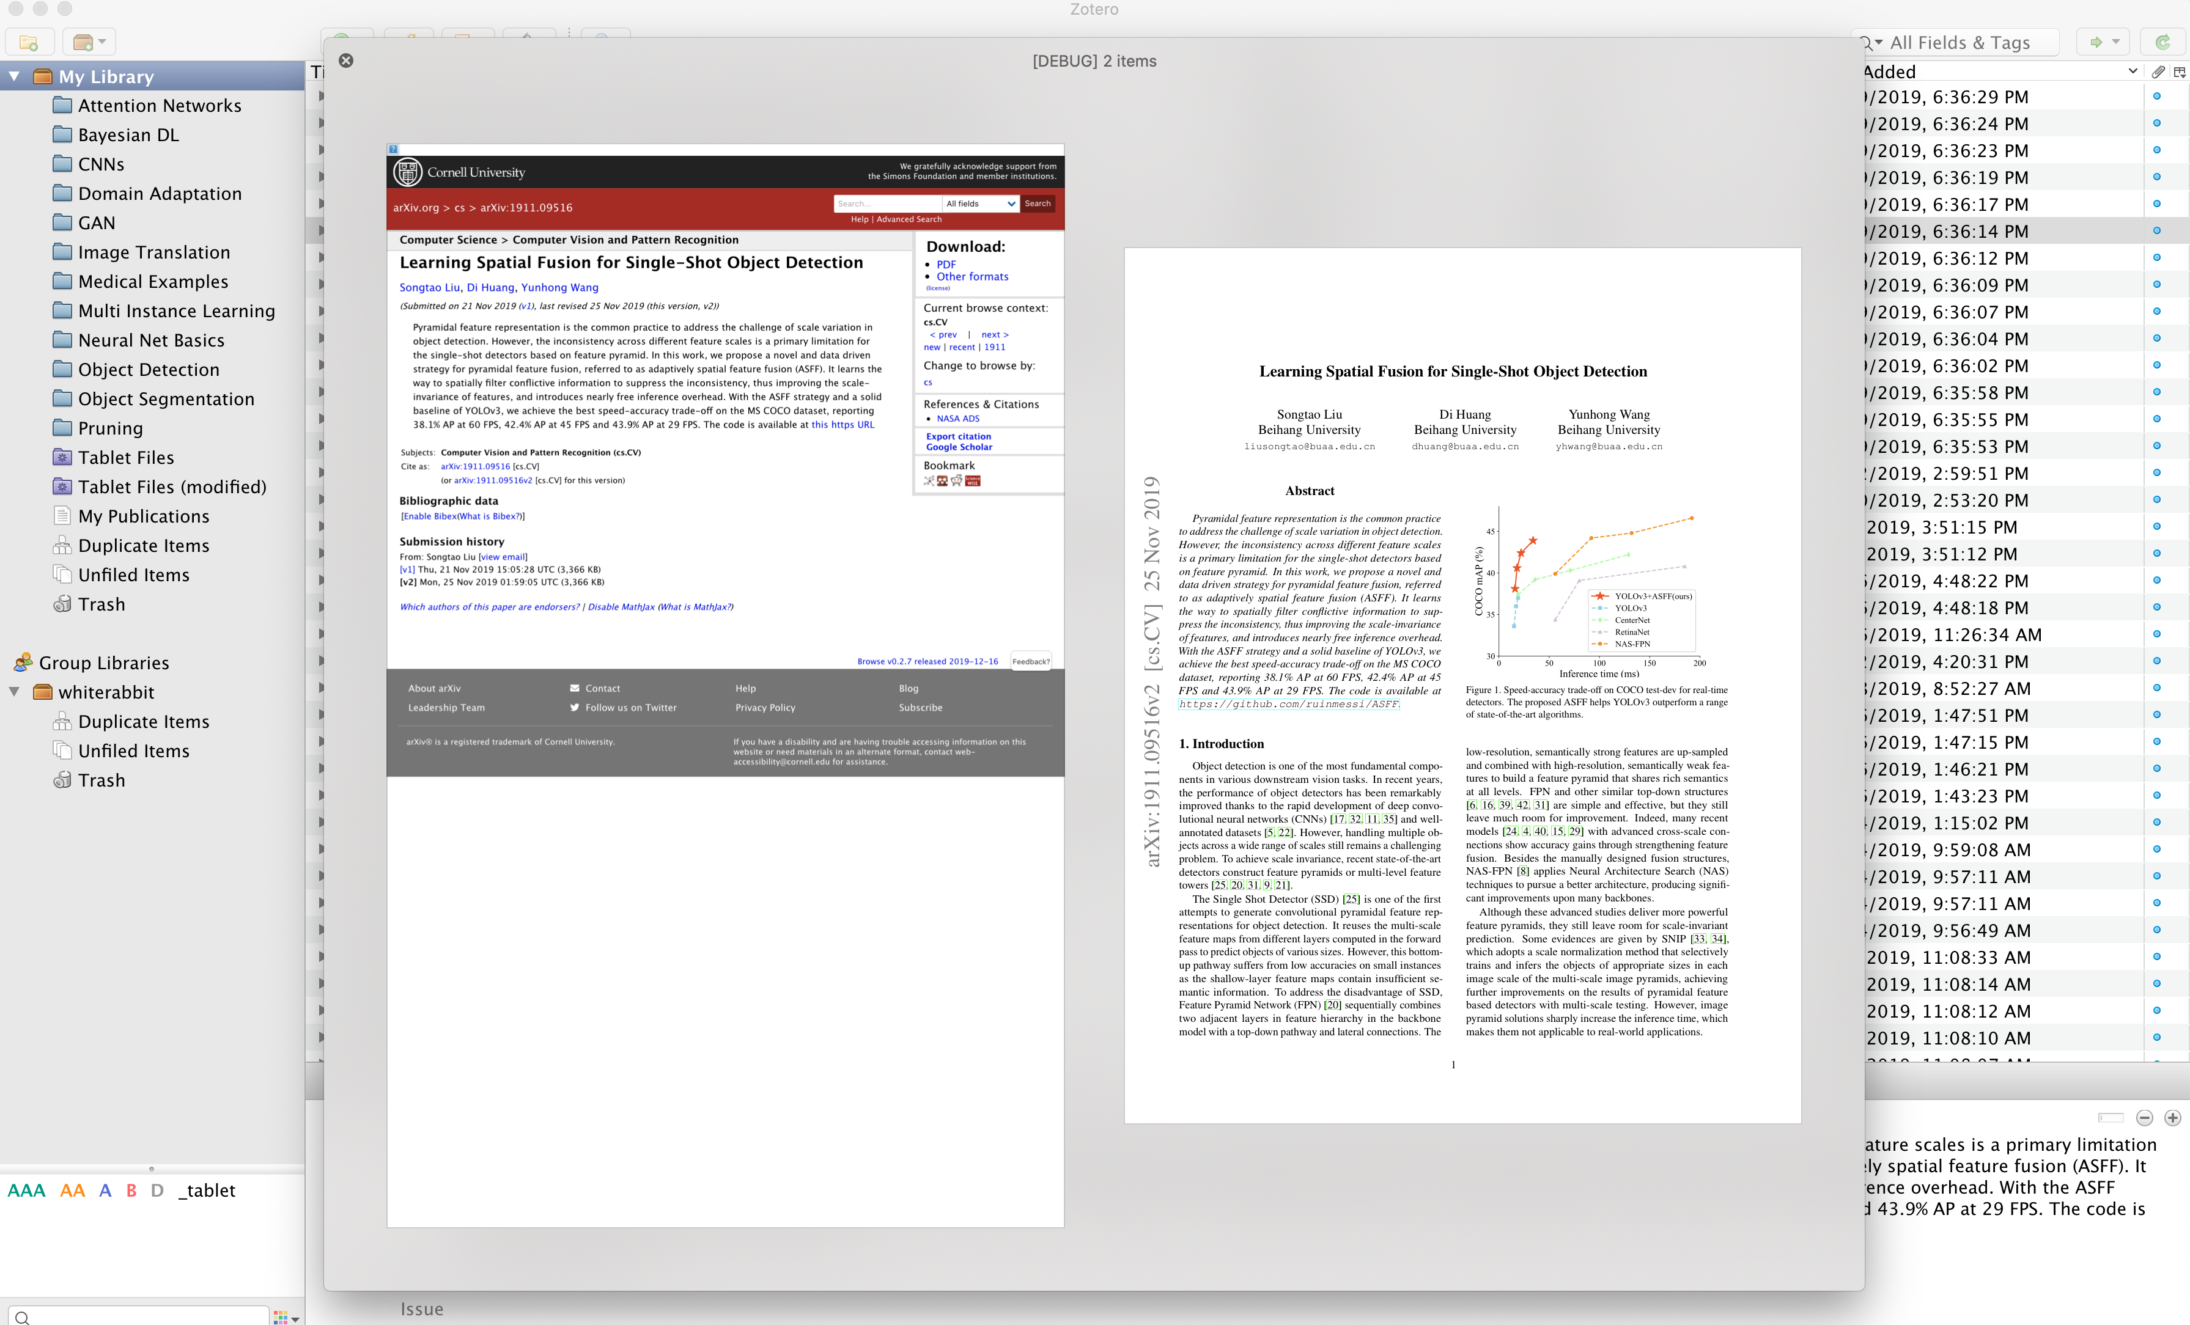Decrease note font size minus button
Screen dimensions: 2190x1325
point(2145,1118)
